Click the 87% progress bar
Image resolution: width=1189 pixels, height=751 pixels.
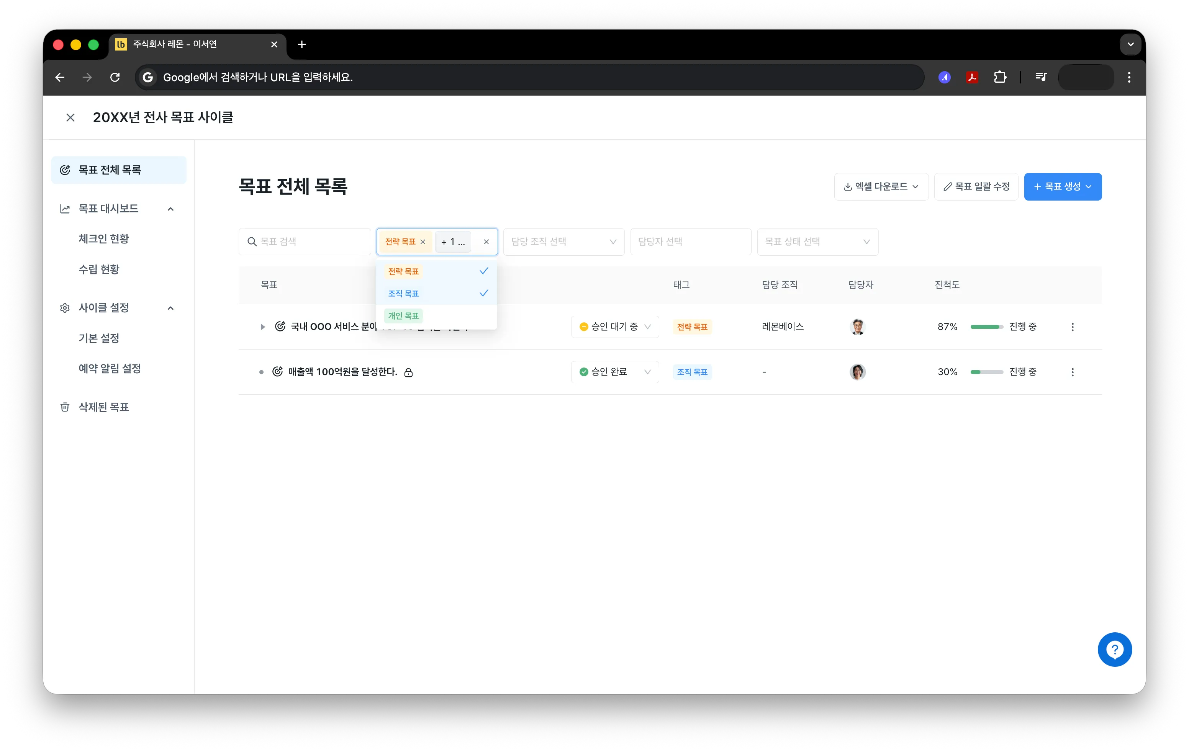tap(986, 327)
